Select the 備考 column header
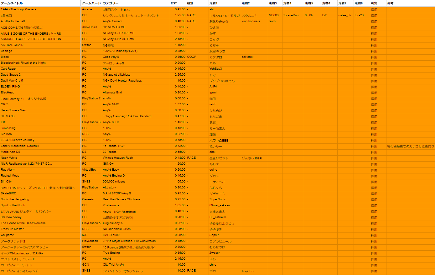 pos(411,3)
